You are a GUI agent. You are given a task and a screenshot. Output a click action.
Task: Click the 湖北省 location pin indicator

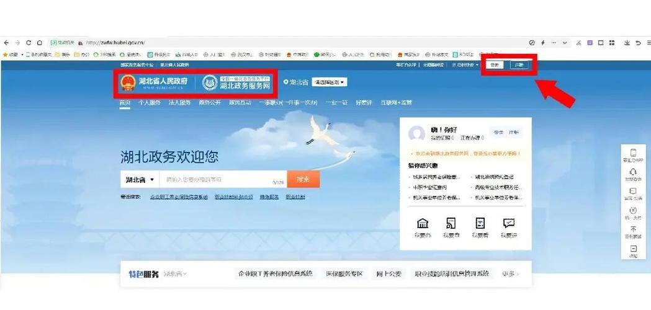(x=295, y=82)
